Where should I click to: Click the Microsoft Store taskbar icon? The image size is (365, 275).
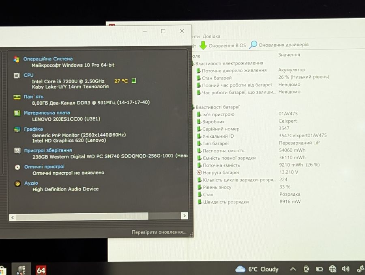[3, 271]
